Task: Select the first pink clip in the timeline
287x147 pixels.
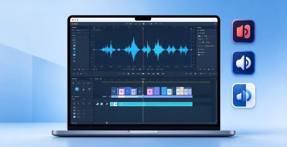Action: pyautogui.click(x=122, y=92)
